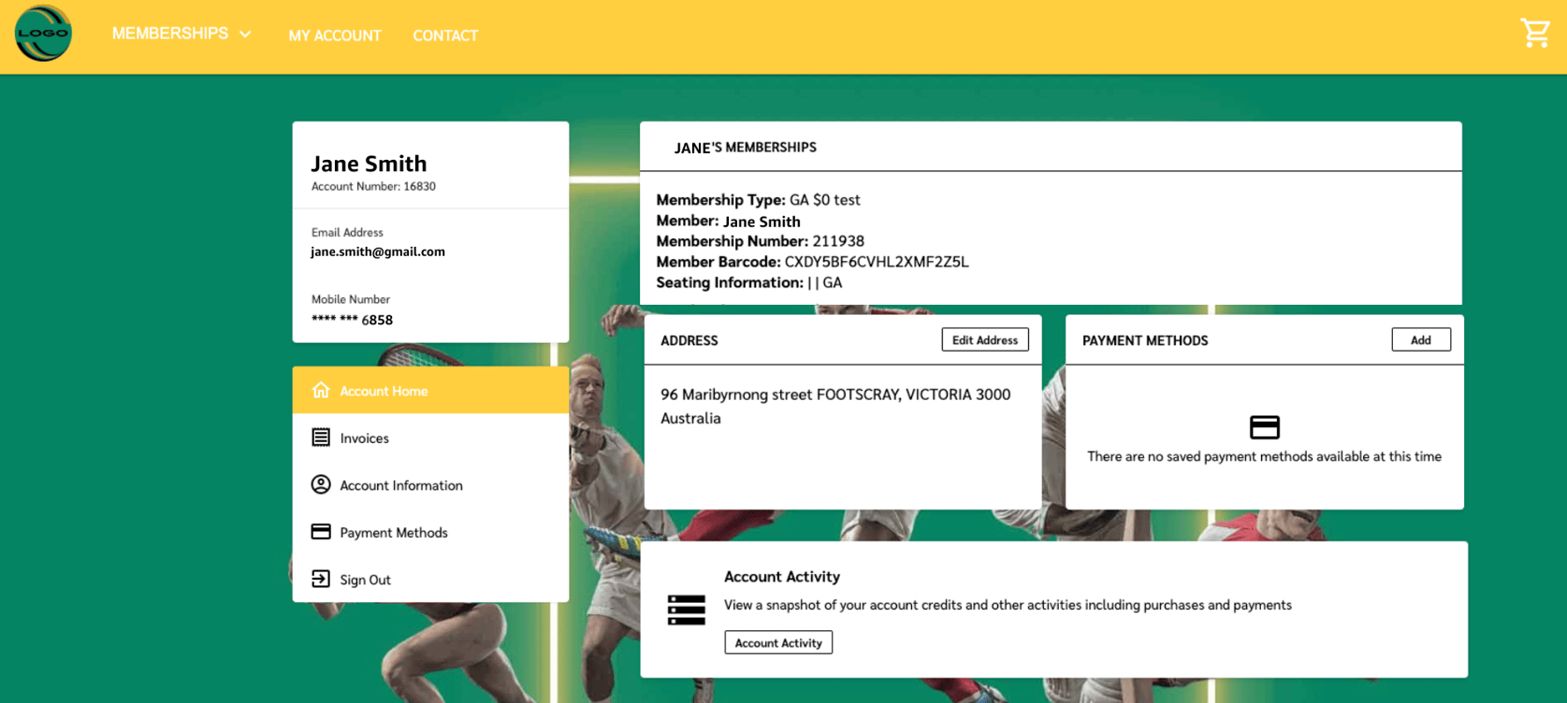Viewport: 1567px width, 703px height.
Task: Click the Account Activity stacked bars icon
Action: 686,610
